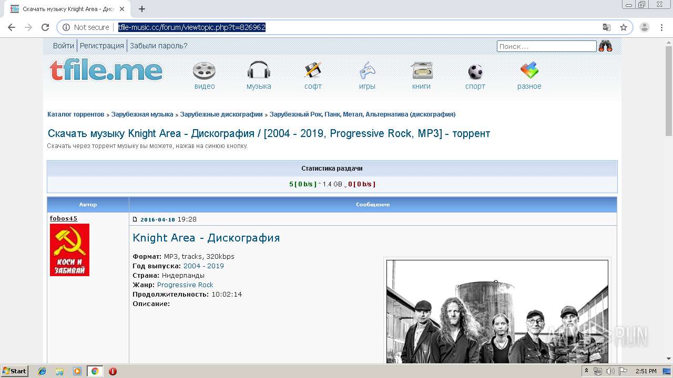Click the tfile.me logo
This screenshot has height=378, width=673.
pyautogui.click(x=106, y=70)
